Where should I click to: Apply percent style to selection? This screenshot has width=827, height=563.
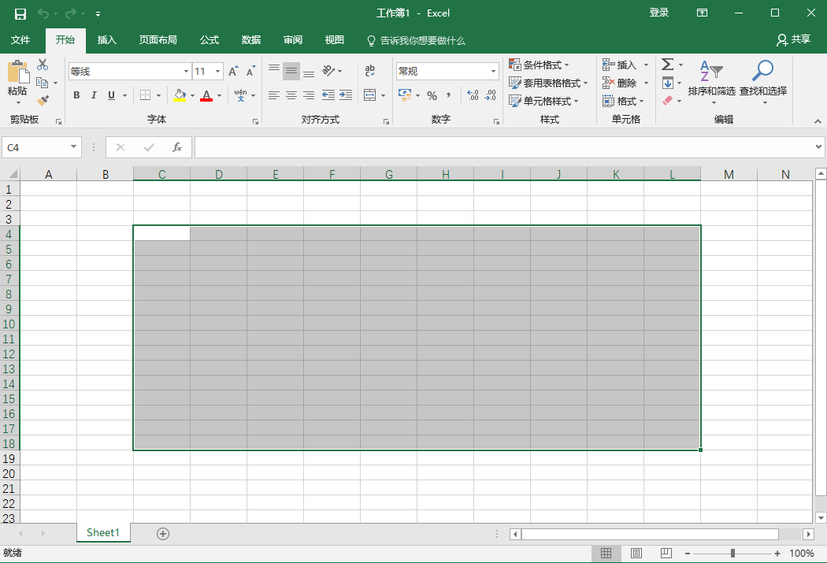pyautogui.click(x=430, y=95)
